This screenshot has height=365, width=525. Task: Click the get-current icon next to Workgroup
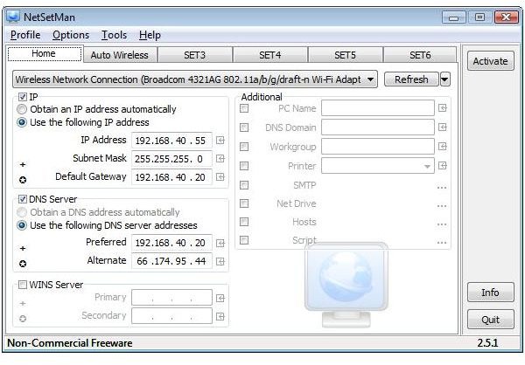(x=443, y=147)
